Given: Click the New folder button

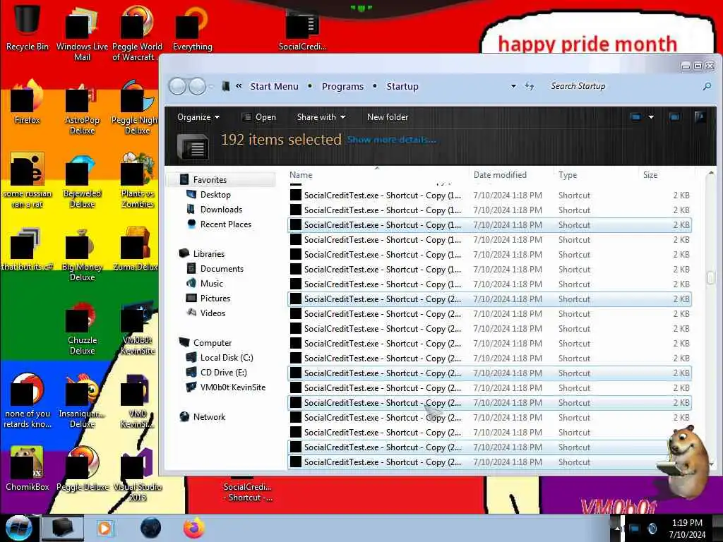Looking at the screenshot, I should [388, 117].
